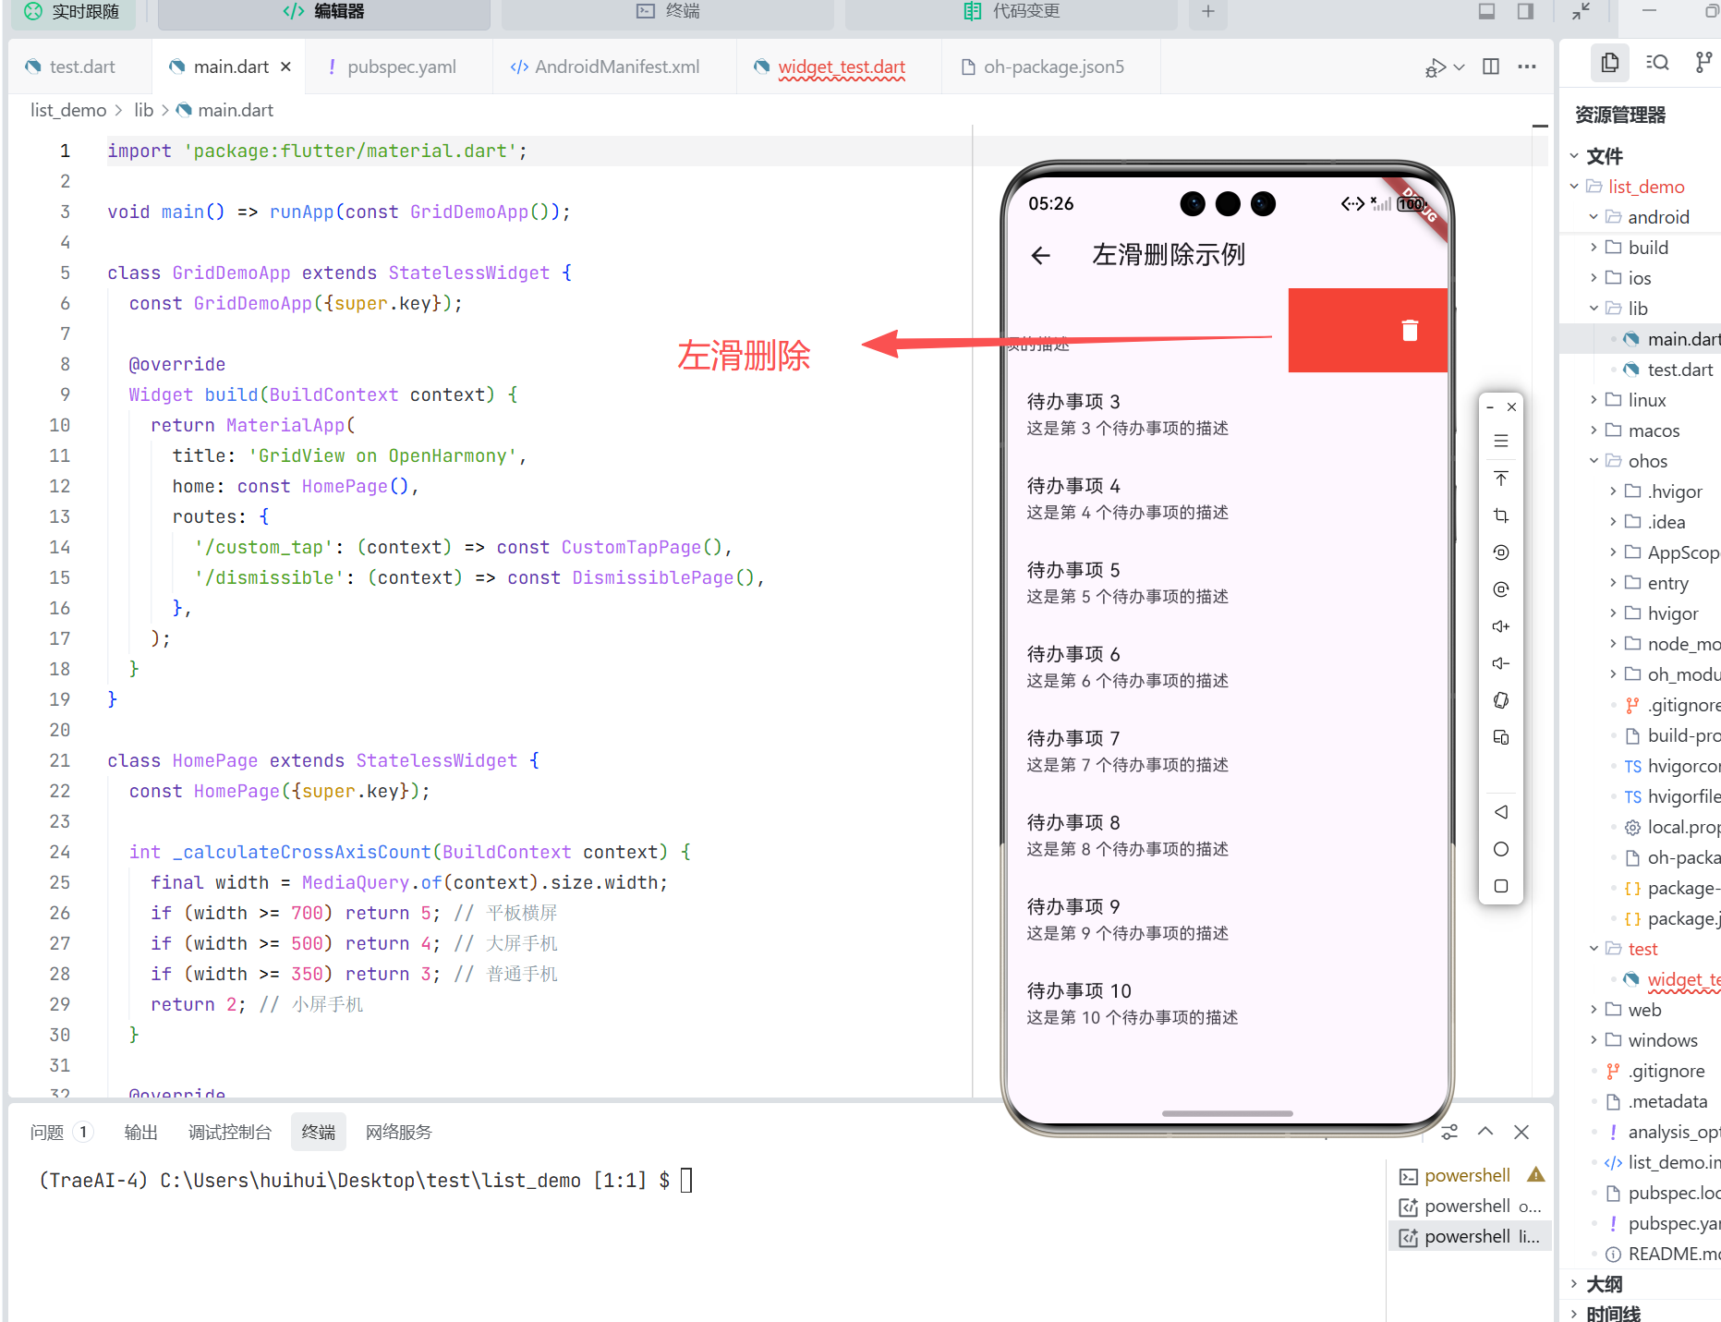Open the split editor icon in editor toolbar
Viewport: 1721px width, 1322px height.
tap(1490, 67)
